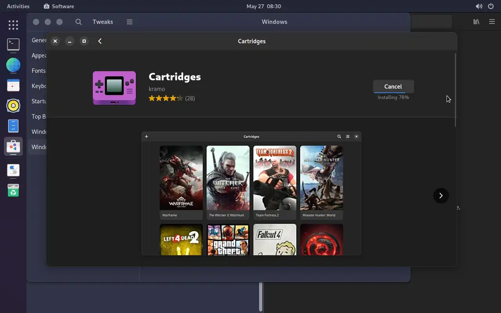Click the Left 4 Dead 2 cover
This screenshot has height=313, width=501.
181,239
